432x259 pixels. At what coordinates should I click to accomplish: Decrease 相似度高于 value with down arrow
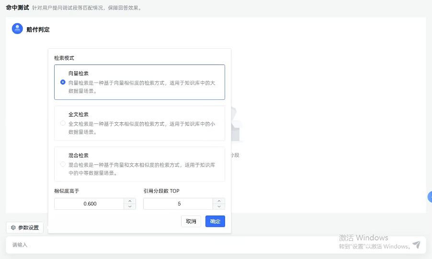pos(130,206)
